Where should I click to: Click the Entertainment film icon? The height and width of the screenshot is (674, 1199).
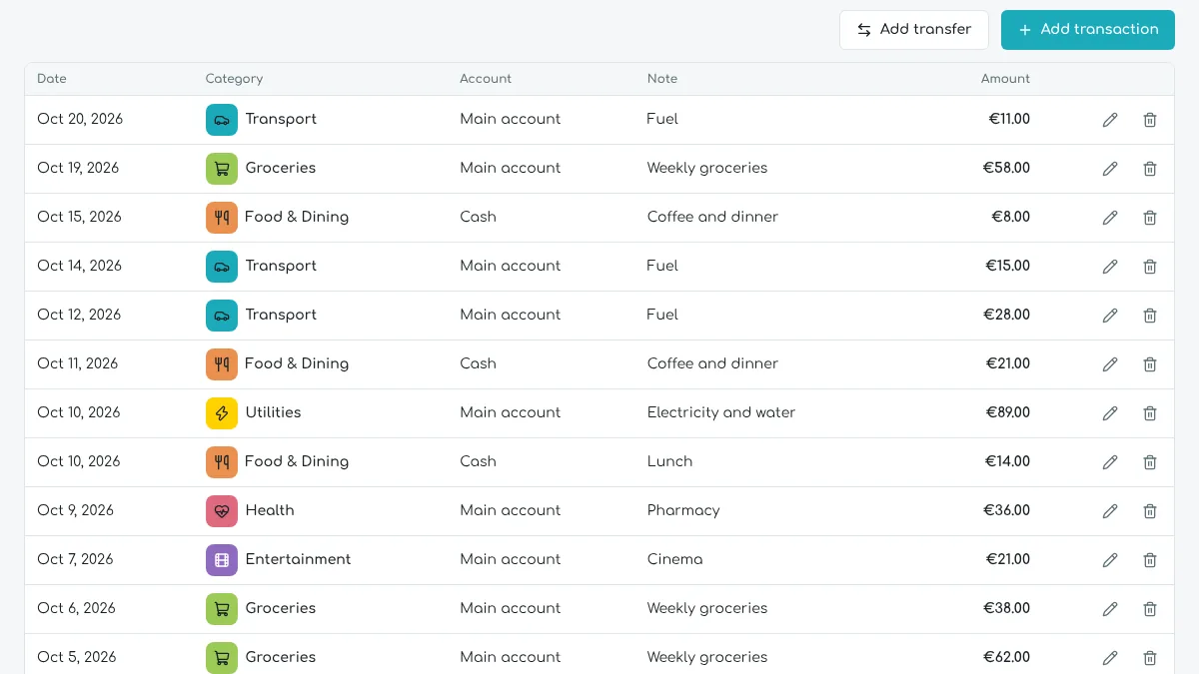(222, 560)
